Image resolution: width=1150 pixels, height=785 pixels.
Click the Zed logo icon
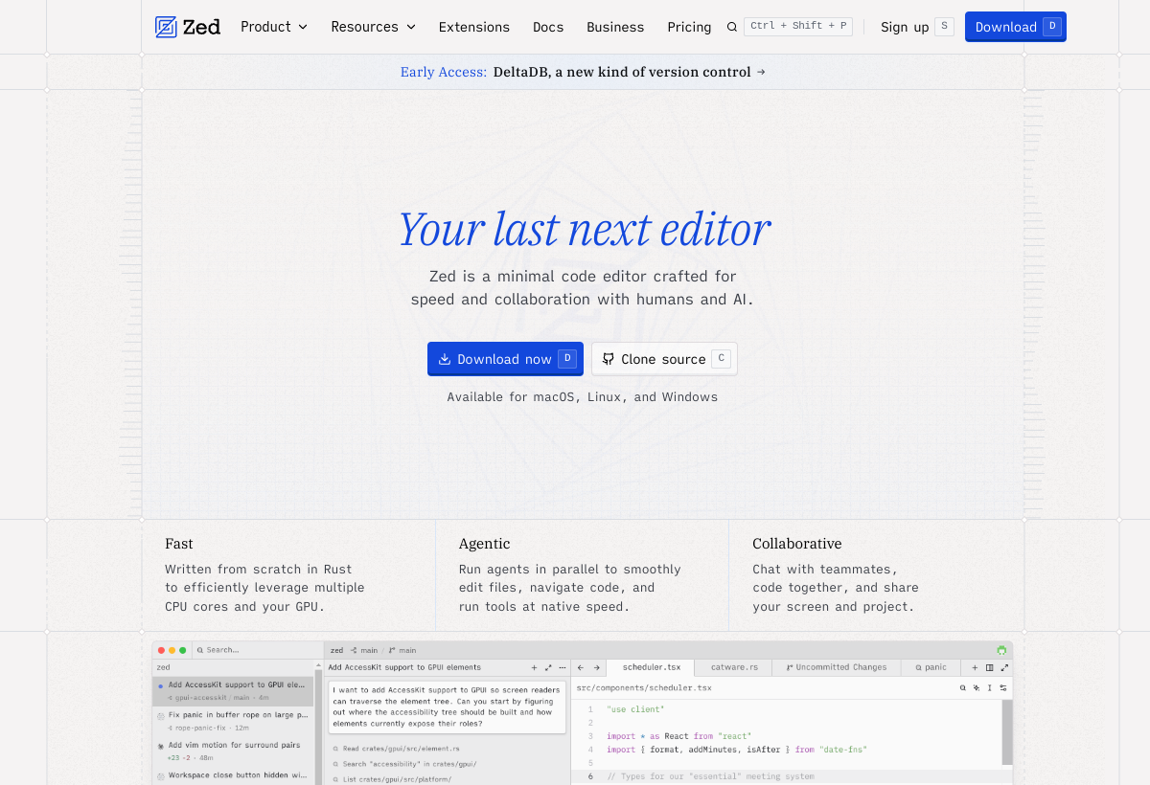click(166, 27)
